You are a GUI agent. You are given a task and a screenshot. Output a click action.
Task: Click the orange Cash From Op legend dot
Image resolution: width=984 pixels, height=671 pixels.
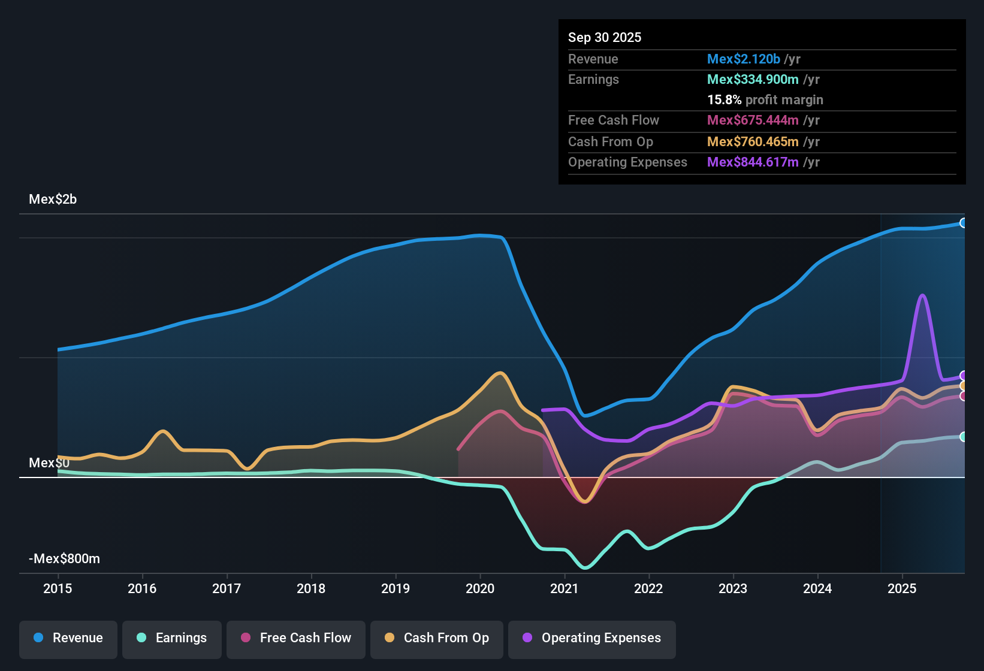click(390, 639)
